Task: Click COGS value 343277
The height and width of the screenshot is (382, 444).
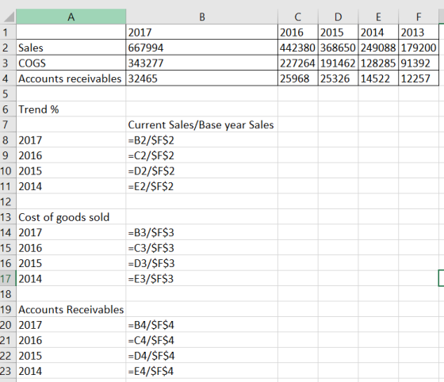Action: pos(202,63)
